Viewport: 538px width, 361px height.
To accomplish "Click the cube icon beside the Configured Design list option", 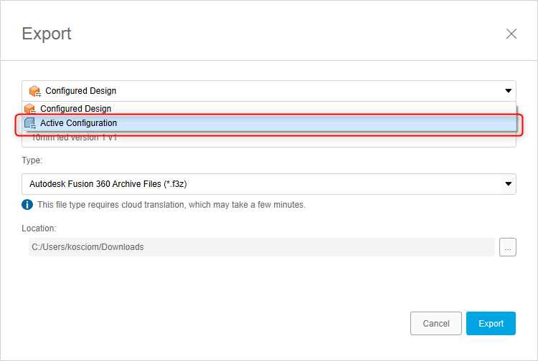I will coord(29,109).
